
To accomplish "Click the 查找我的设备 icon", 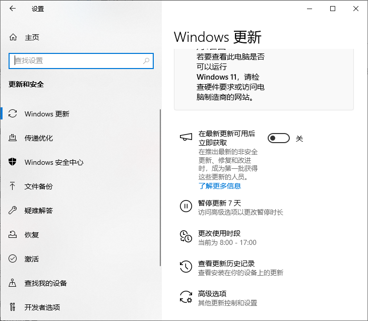I will click(x=13, y=283).
